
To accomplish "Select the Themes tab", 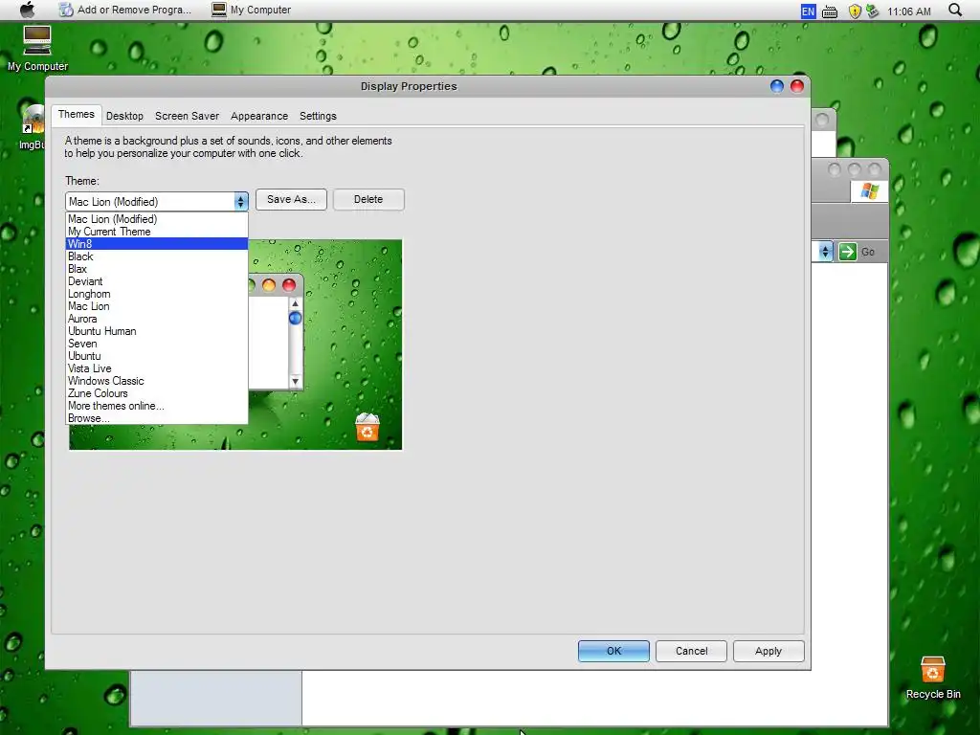I will coord(77,115).
